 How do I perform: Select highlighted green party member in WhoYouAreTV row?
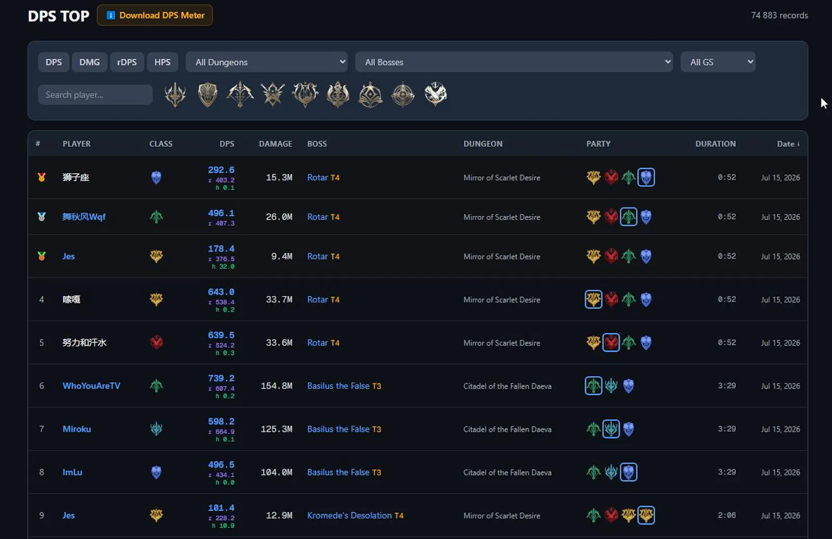tap(593, 386)
